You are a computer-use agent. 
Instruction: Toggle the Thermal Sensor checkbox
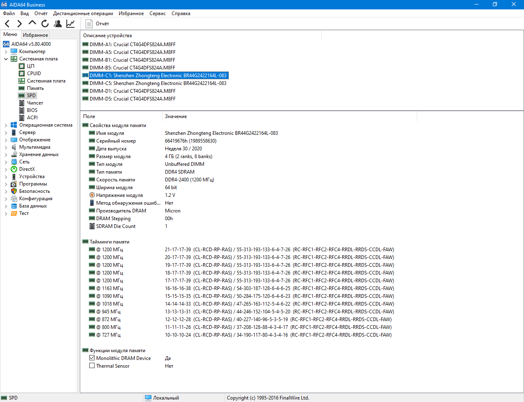(92, 366)
